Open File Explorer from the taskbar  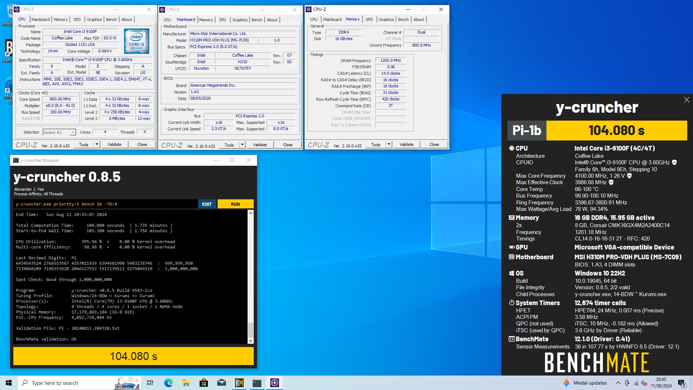pos(186,383)
